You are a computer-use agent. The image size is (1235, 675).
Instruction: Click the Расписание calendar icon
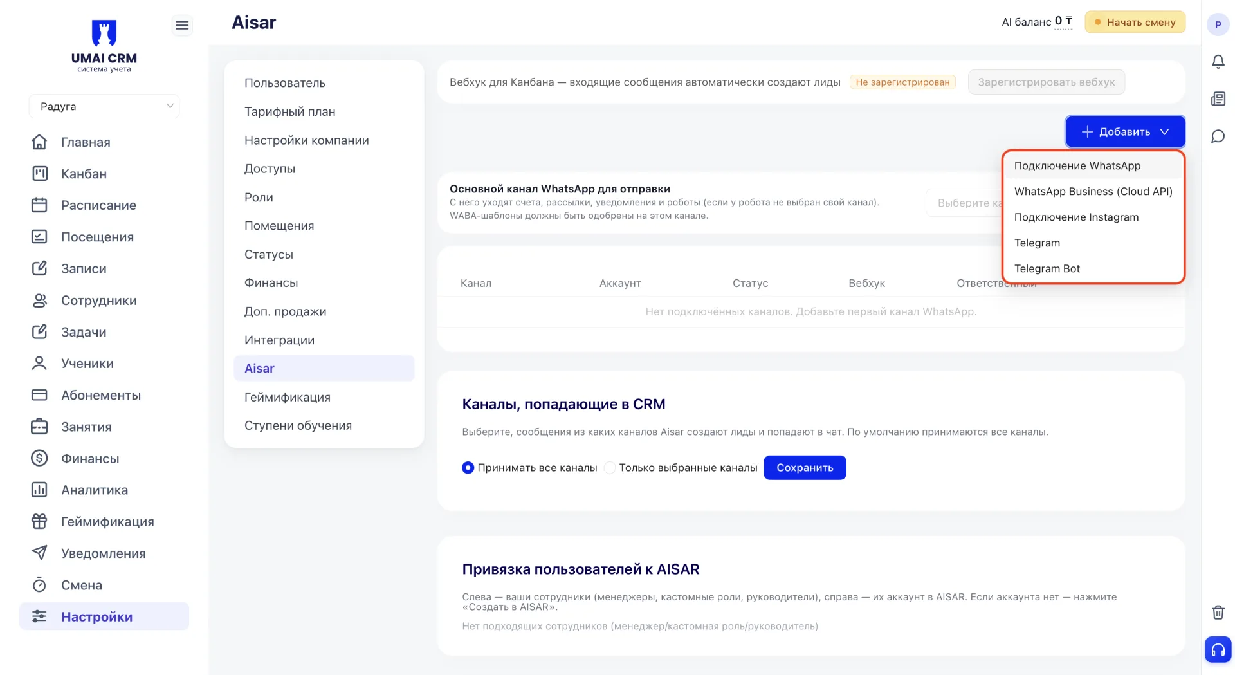(x=39, y=205)
